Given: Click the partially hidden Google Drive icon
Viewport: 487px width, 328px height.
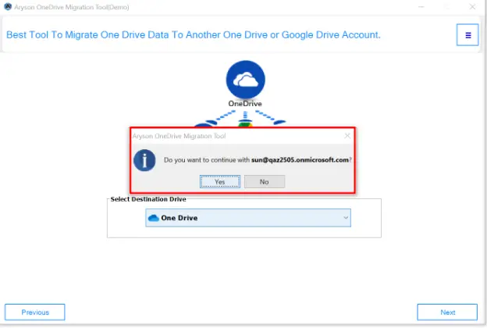Looking at the screenshot, I should [246, 125].
